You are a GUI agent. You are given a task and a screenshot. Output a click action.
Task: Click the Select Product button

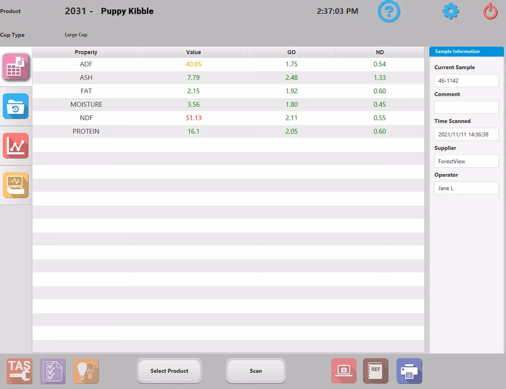pyautogui.click(x=169, y=371)
